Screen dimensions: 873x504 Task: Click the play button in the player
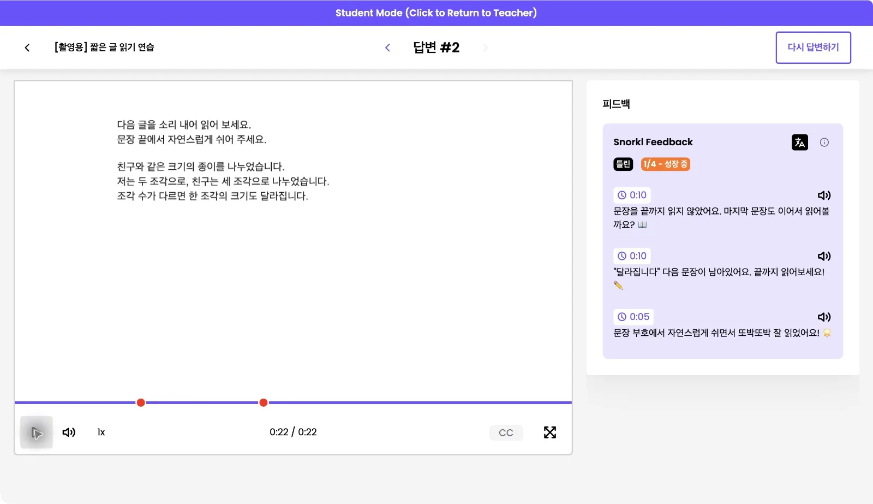(x=37, y=432)
